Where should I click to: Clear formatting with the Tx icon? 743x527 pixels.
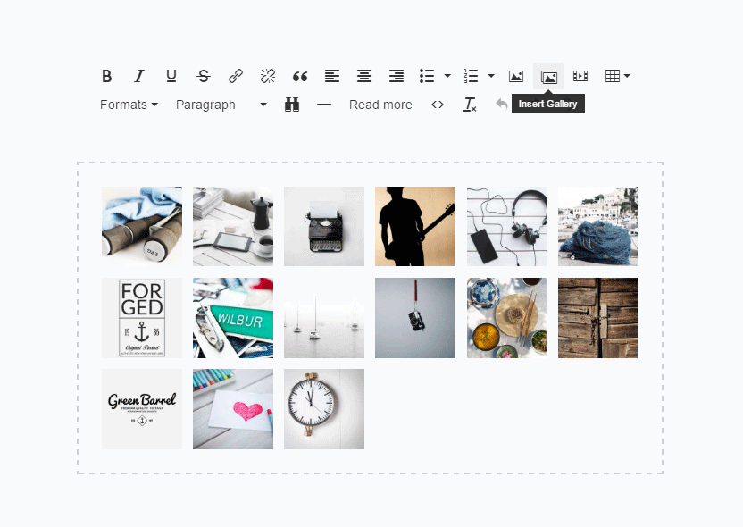pos(470,105)
